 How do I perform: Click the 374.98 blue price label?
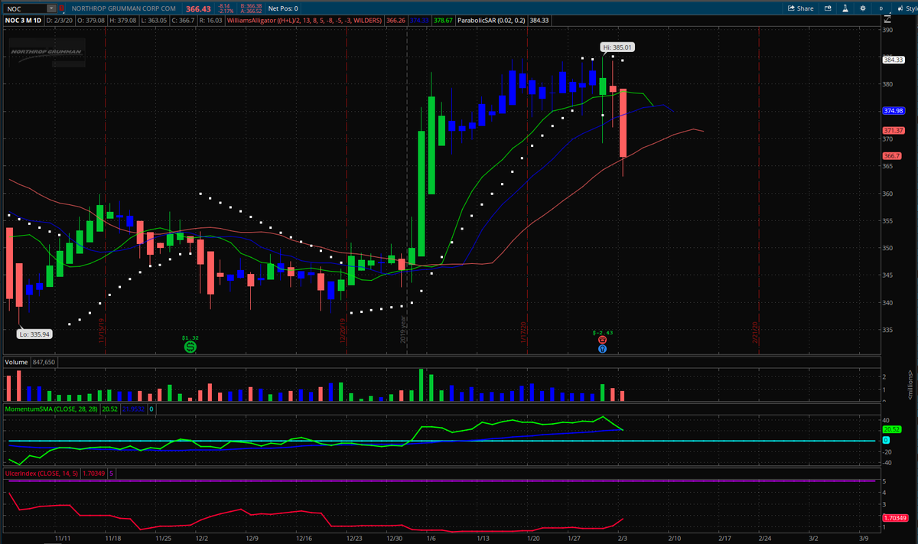point(894,111)
